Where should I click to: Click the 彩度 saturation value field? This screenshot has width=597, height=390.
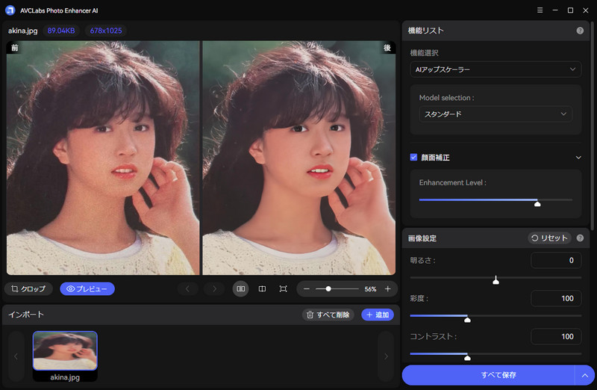[x=556, y=299]
